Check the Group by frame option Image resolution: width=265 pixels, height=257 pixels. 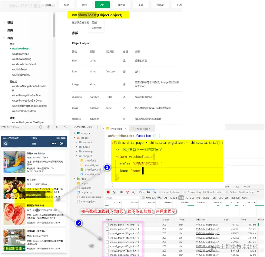click(x=160, y=192)
